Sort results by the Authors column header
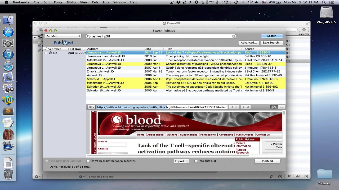The width and height of the screenshot is (339, 190). [x=114, y=49]
